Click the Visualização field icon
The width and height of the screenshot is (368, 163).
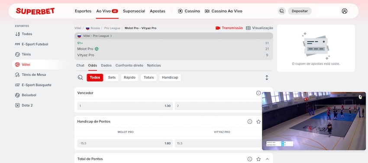click(x=248, y=28)
